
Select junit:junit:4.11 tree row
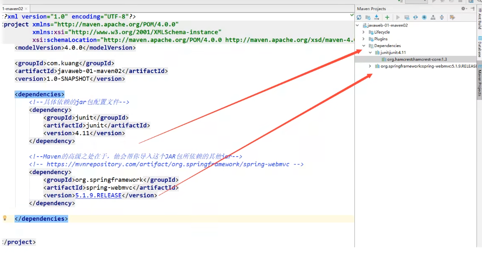coord(393,52)
